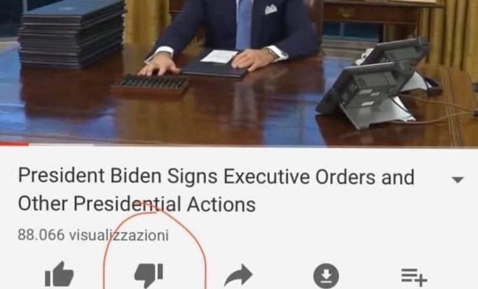Tap the video player to show controls

pyautogui.click(x=239, y=72)
